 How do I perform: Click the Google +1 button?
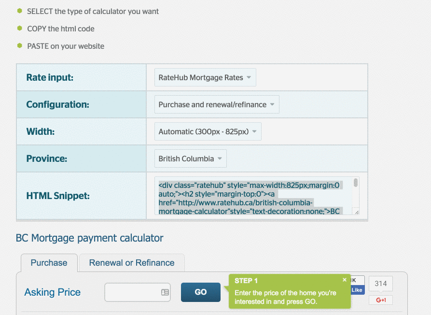[381, 300]
